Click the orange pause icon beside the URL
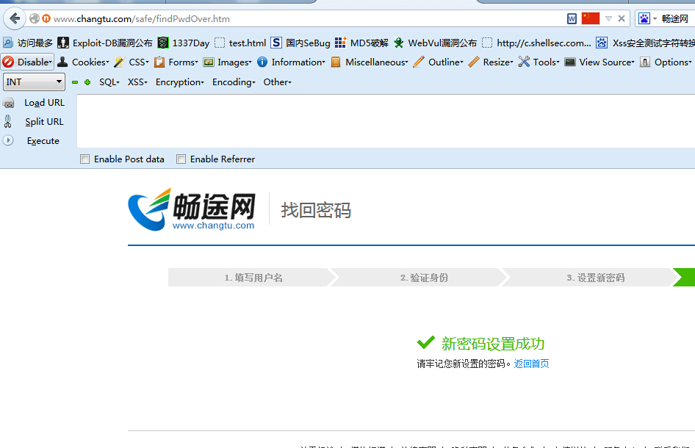Viewport: 695px width, 448px height. [46, 18]
